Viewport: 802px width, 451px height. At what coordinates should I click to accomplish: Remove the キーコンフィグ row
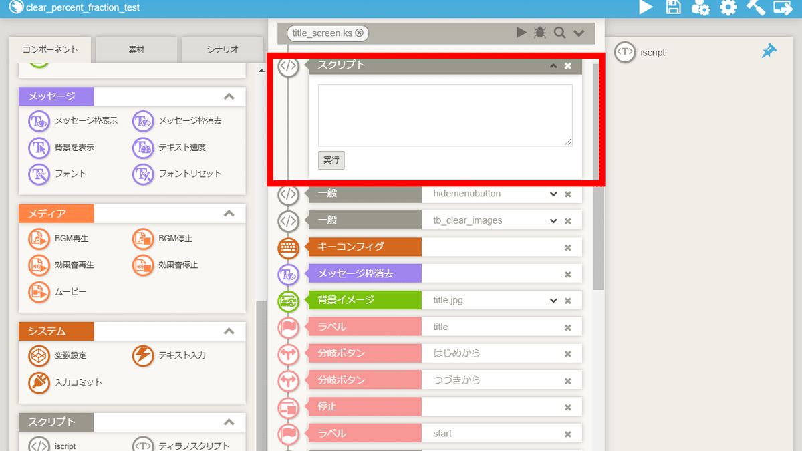pyautogui.click(x=568, y=248)
